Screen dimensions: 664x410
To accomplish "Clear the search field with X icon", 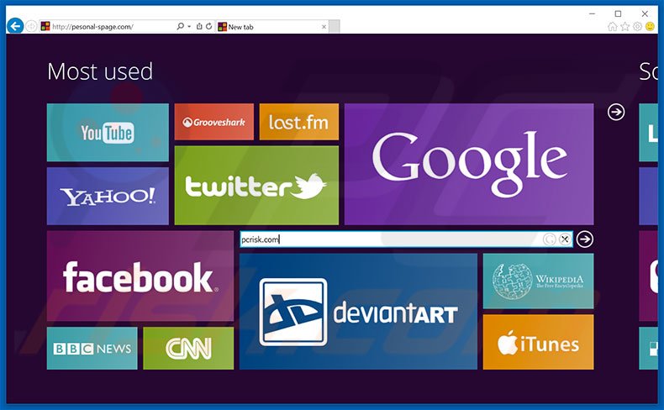I will (x=565, y=239).
